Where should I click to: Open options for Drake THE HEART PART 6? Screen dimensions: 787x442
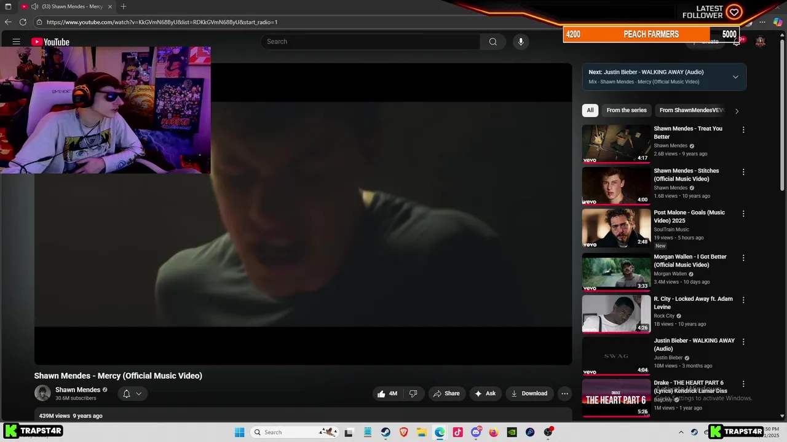(743, 384)
